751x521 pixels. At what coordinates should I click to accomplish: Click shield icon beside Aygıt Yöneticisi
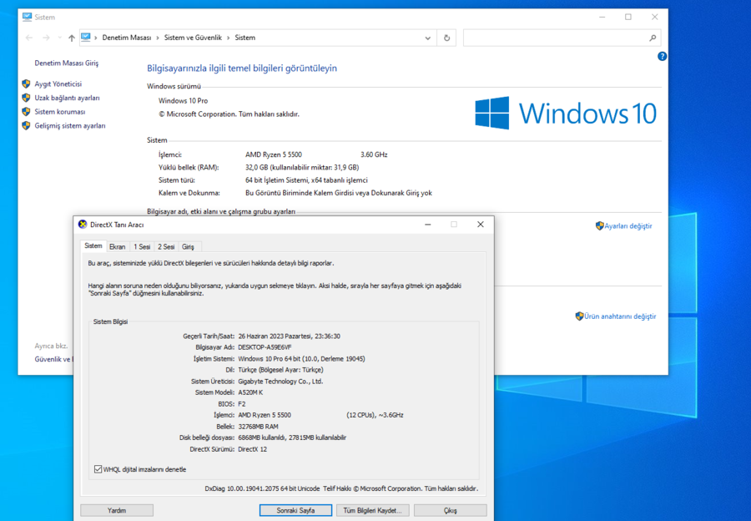tap(27, 83)
